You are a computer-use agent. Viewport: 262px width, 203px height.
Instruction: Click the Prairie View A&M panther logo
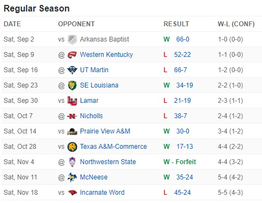coord(72,131)
